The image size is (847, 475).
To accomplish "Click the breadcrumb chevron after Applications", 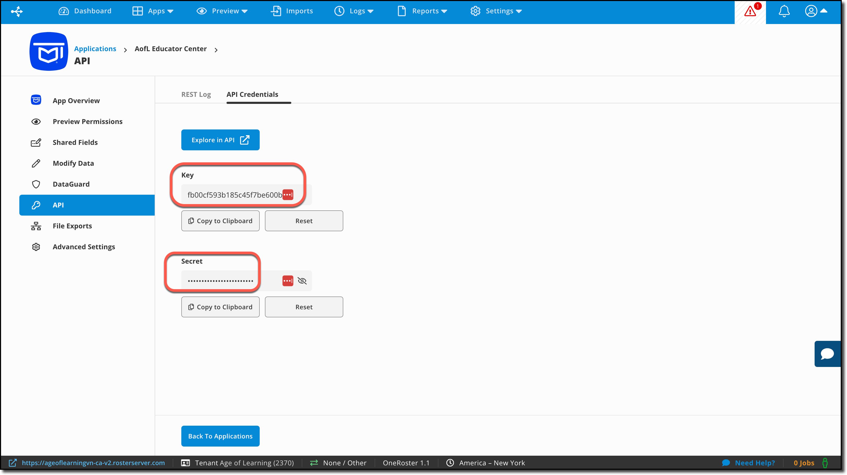I will click(125, 50).
